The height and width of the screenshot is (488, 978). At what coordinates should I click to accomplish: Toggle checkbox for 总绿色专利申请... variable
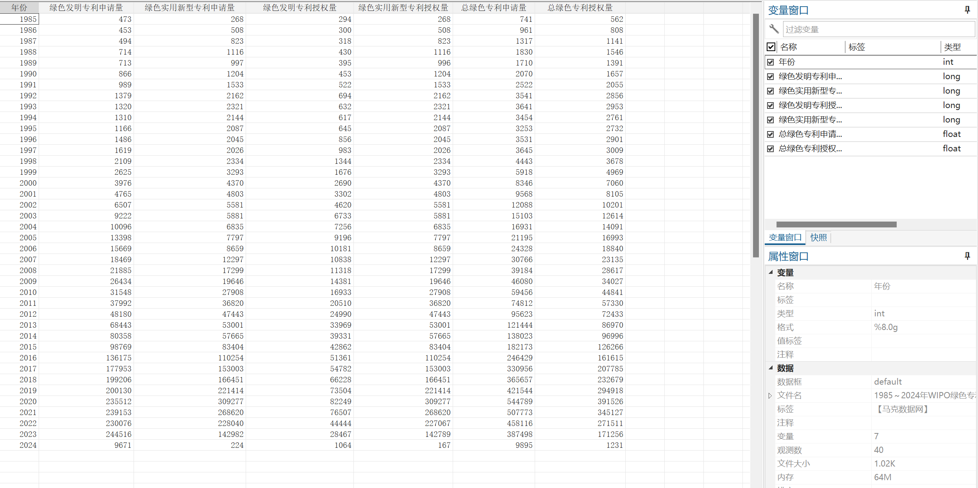click(x=770, y=134)
